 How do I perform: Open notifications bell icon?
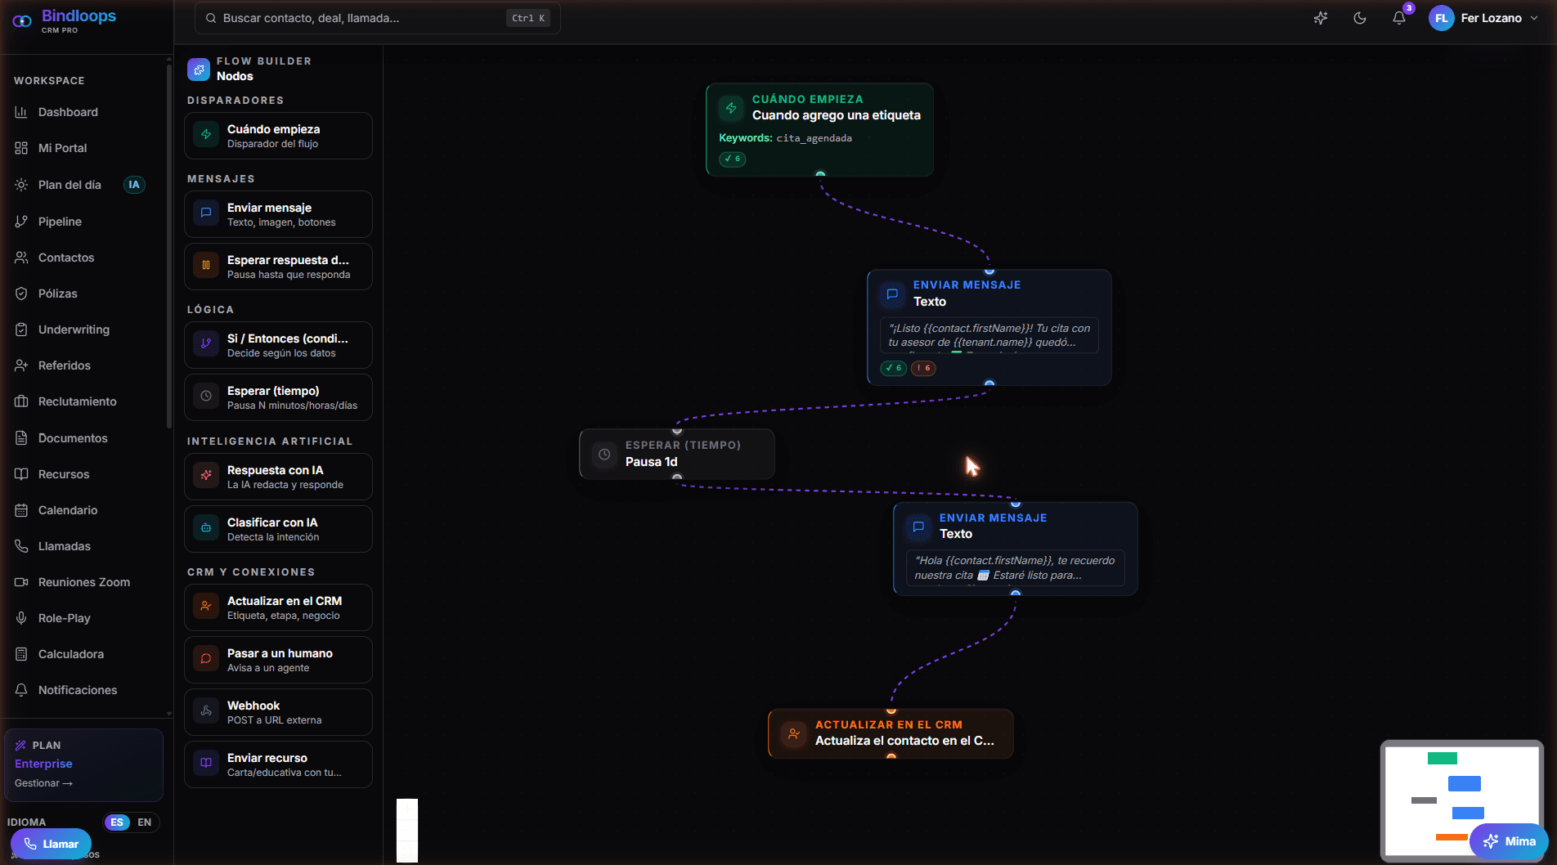pos(1399,18)
